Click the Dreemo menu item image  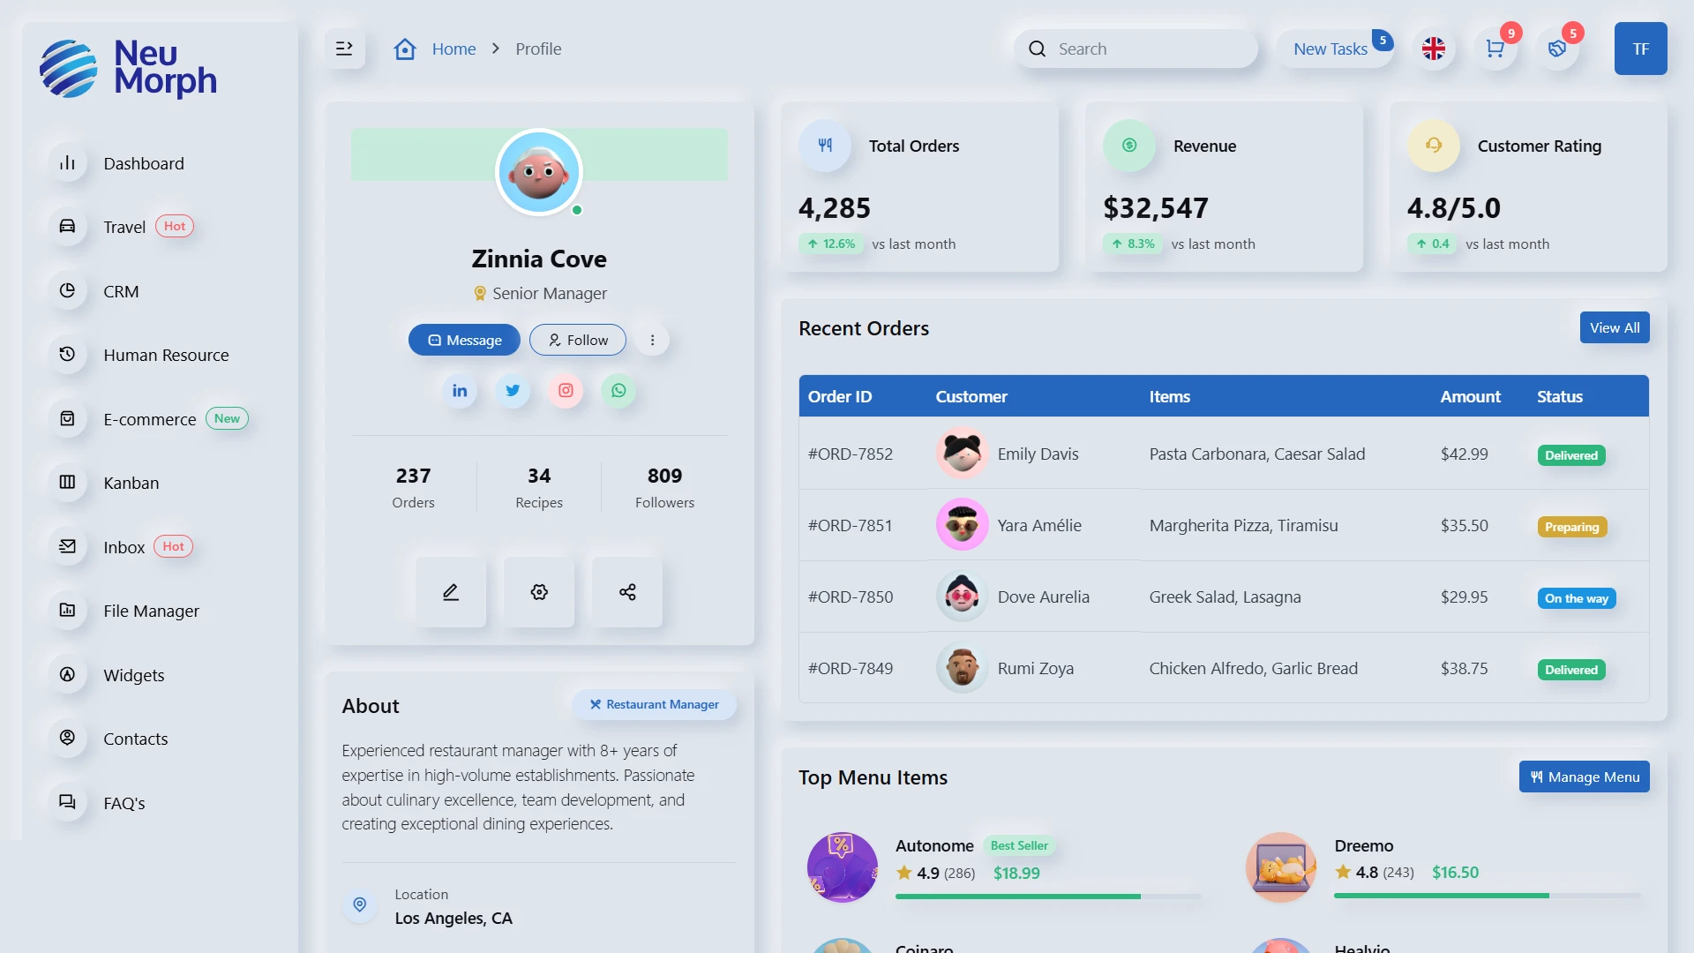tap(1281, 867)
